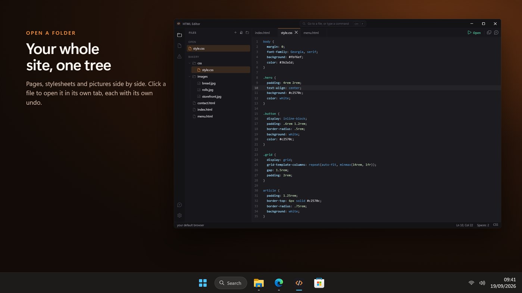
Task: Click the plus icon to add new file
Action: pyautogui.click(x=235, y=33)
